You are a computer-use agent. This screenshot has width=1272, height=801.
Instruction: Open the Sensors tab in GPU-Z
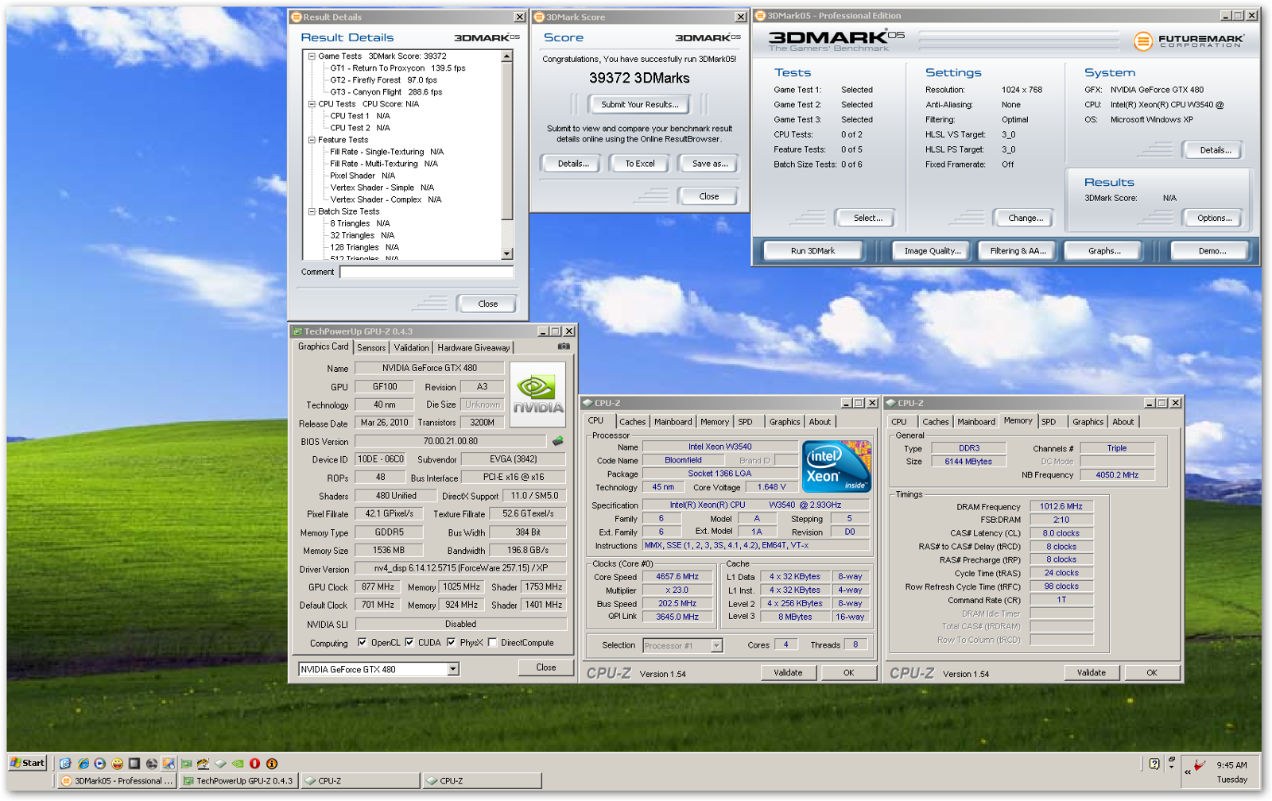click(371, 348)
